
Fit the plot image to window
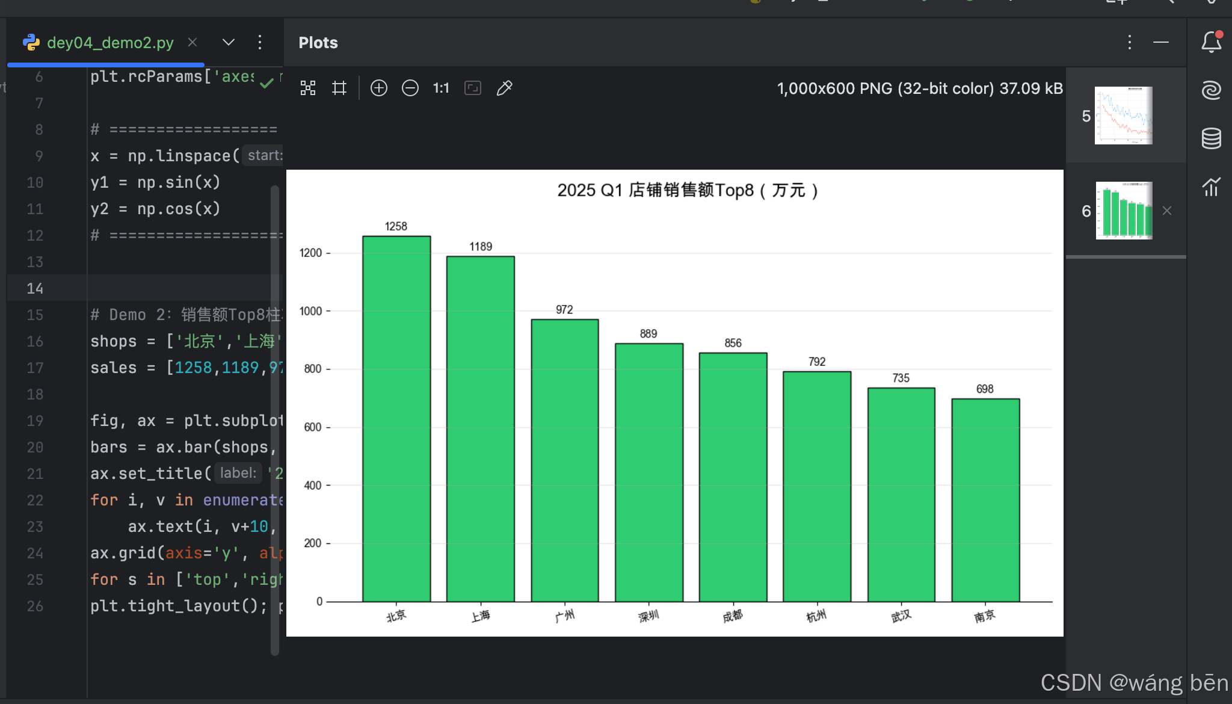[x=472, y=88]
